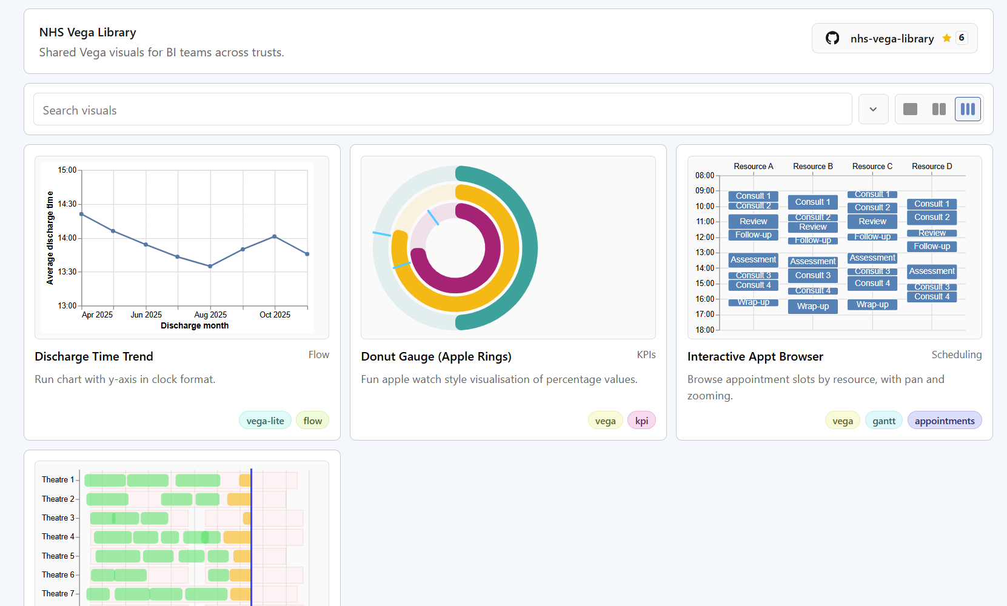The image size is (1007, 606).
Task: Switch to two-column layout view
Action: point(939,109)
